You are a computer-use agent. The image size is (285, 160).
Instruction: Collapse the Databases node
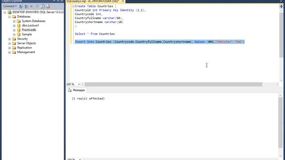(x=9, y=17)
